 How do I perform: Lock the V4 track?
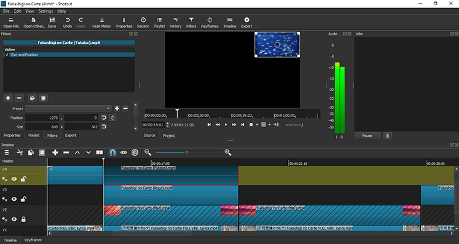pos(23,179)
